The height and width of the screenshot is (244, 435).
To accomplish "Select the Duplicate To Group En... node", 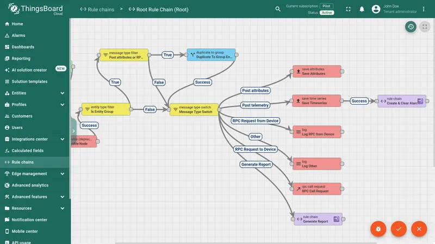I will coord(211,55).
